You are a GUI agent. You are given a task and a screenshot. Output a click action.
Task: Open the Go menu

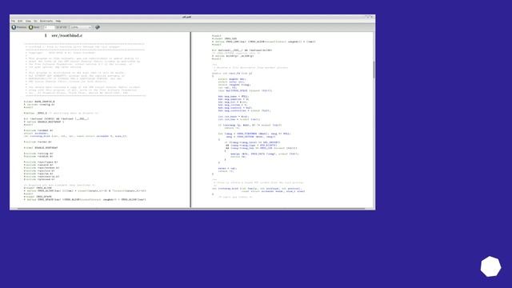pyautogui.click(x=35, y=21)
